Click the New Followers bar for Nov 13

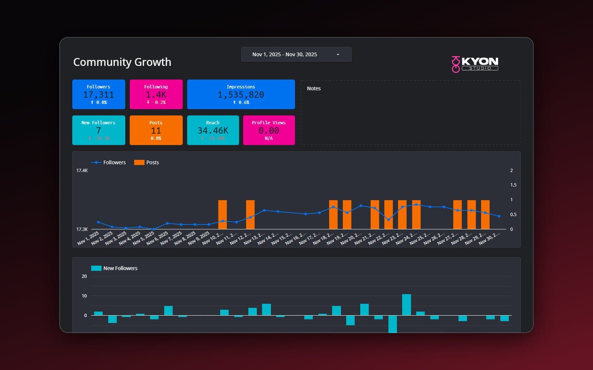(x=266, y=310)
